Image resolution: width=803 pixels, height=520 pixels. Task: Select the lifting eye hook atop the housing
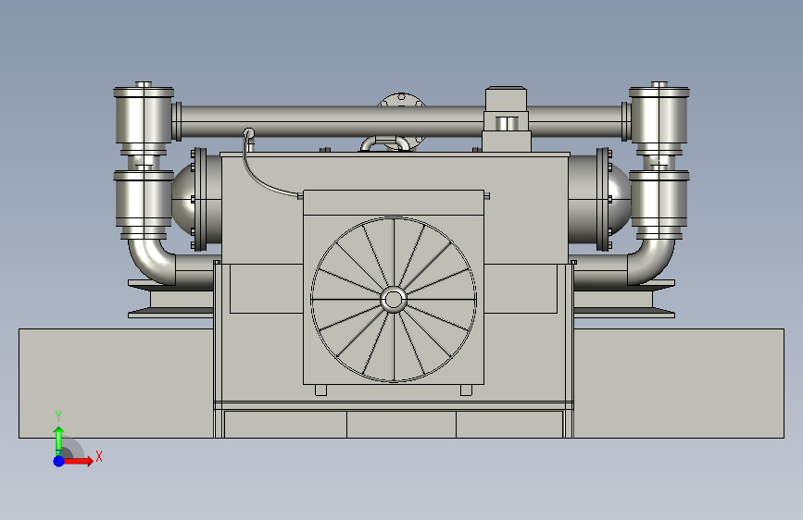pos(385,143)
